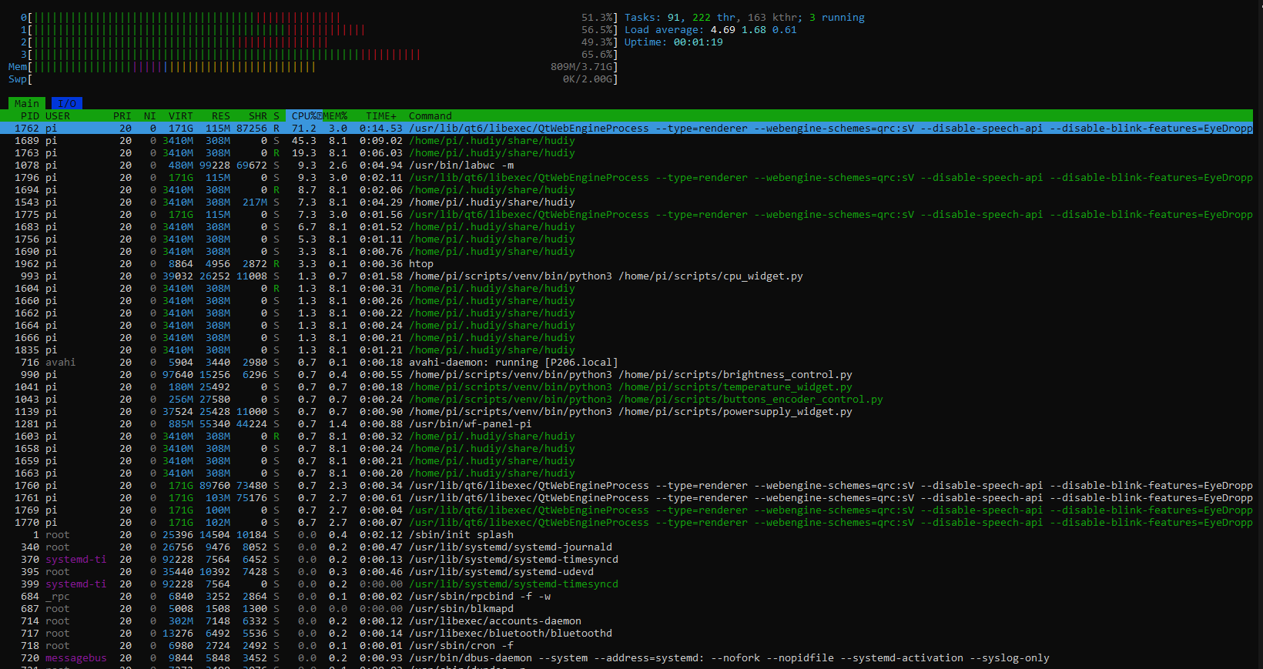Sort by the Command column header
This screenshot has width=1263, height=669.
click(430, 115)
